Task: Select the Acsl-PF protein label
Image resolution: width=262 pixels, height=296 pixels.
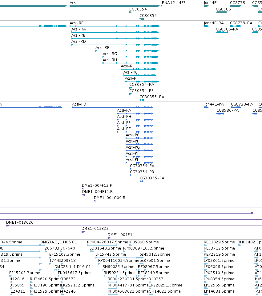Action: click(132, 141)
